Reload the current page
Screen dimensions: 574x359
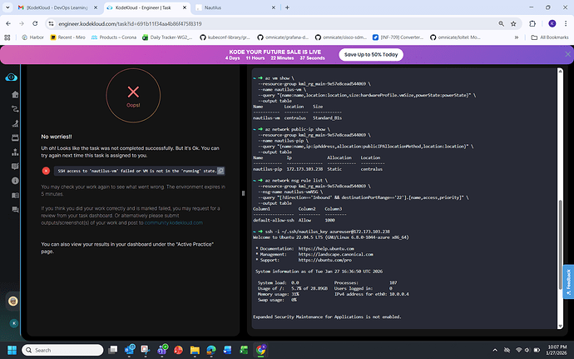(x=35, y=23)
